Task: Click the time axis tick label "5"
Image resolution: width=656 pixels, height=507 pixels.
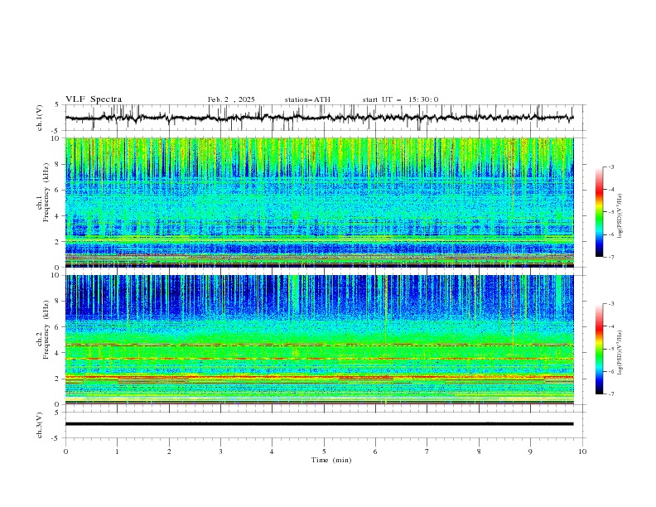Action: (x=324, y=451)
